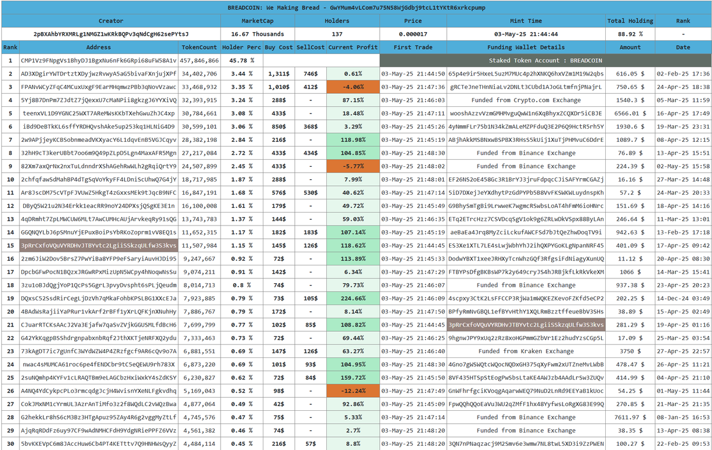
Task: Click the holders count 137
Action: [337, 34]
